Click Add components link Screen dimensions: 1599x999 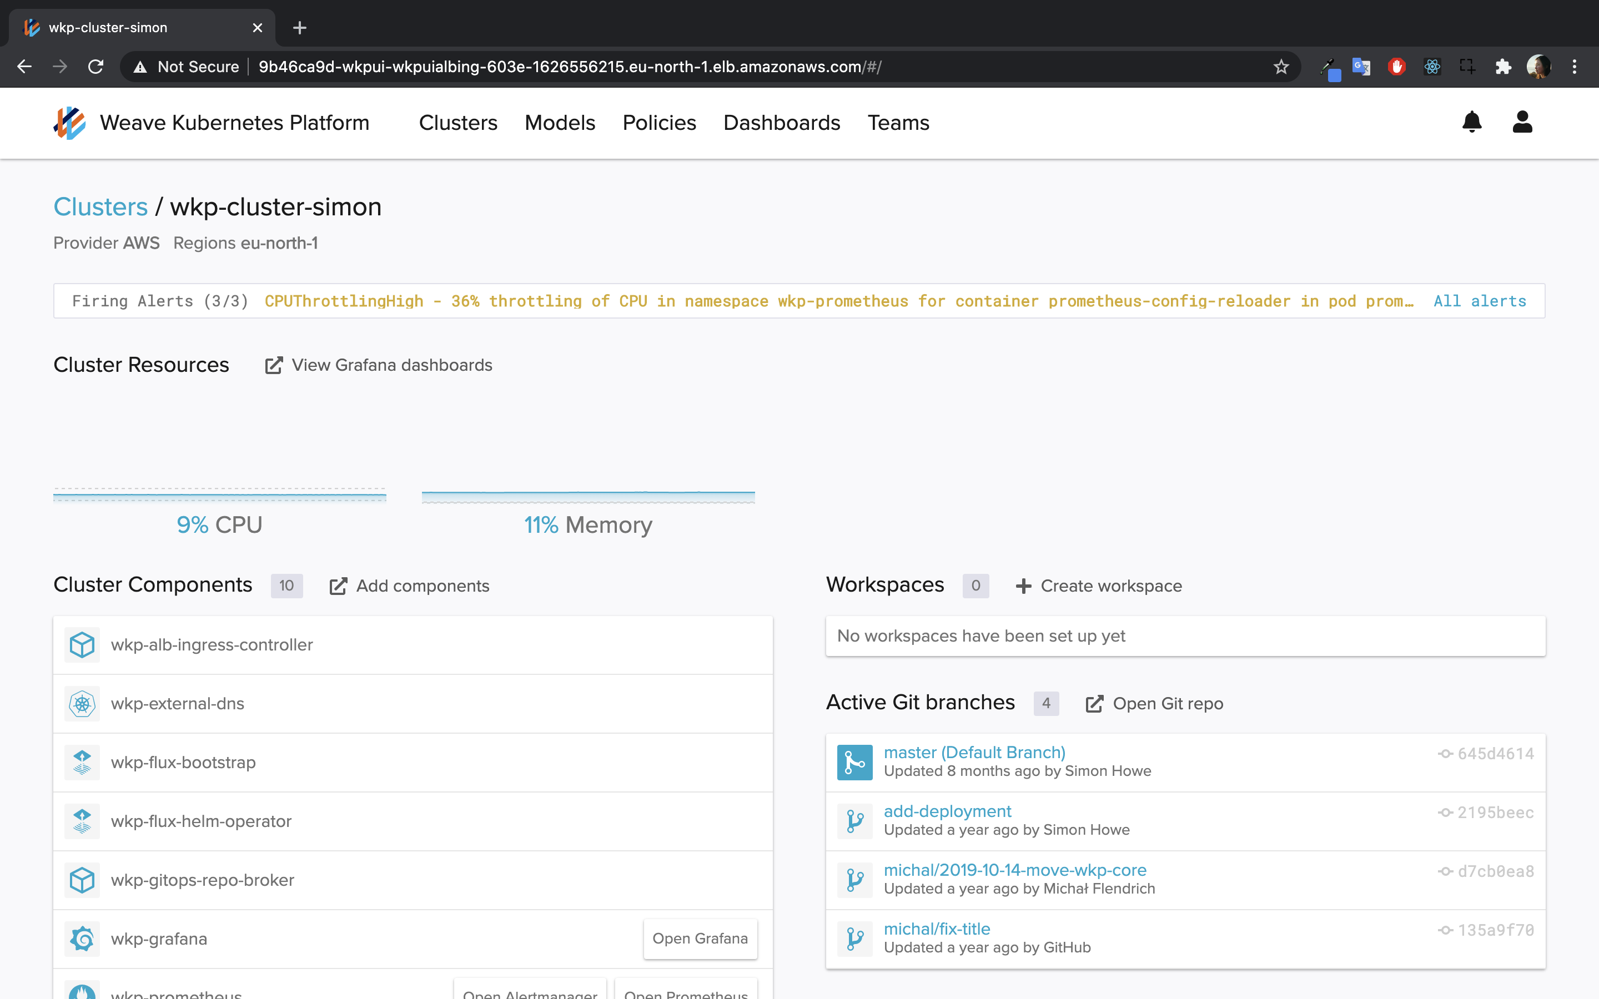[410, 586]
